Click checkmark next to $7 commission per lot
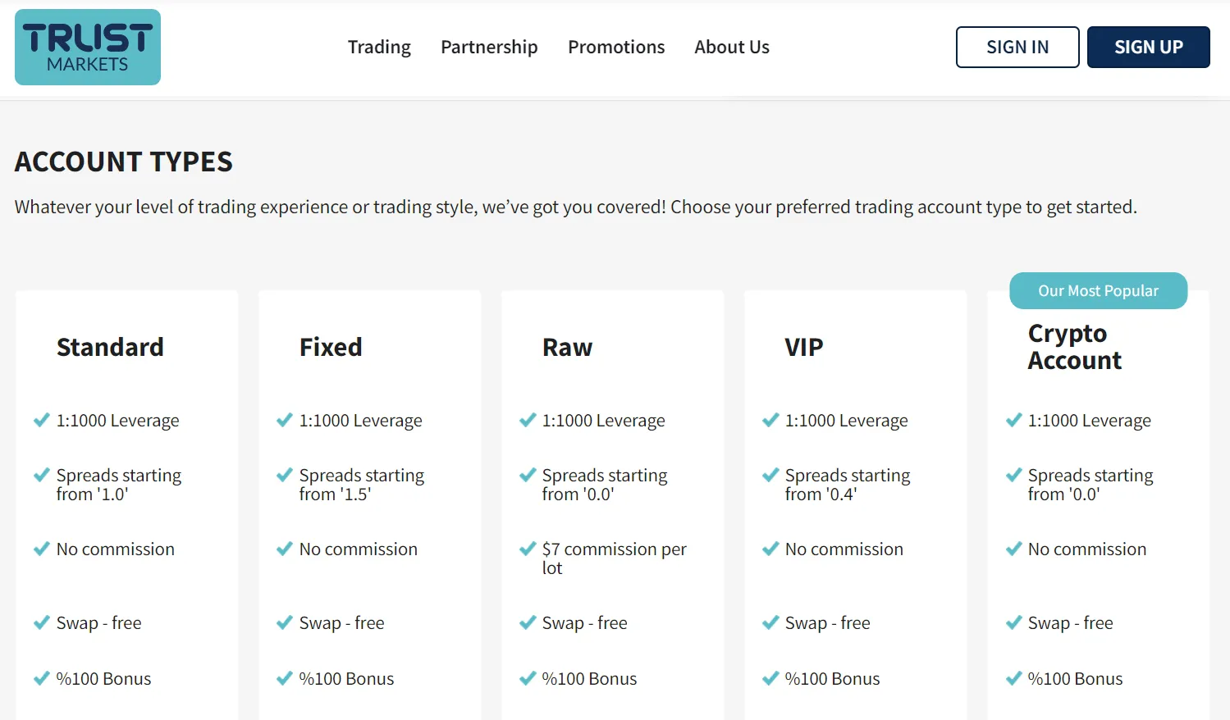The width and height of the screenshot is (1230, 720). point(528,549)
